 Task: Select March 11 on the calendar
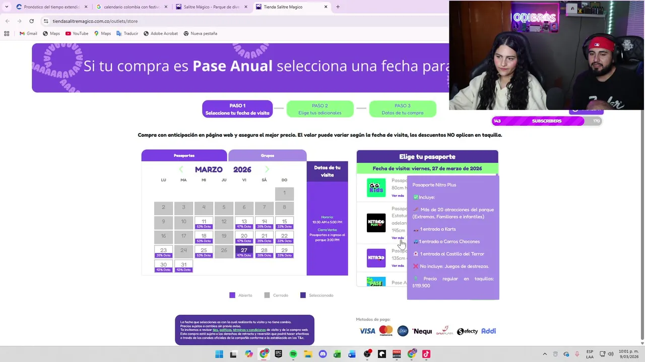204,223
